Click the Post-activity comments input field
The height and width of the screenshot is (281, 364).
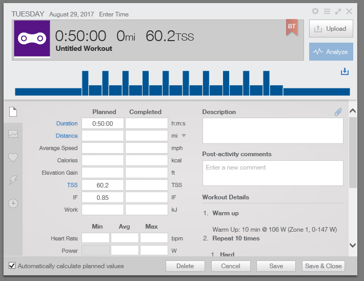point(273,173)
